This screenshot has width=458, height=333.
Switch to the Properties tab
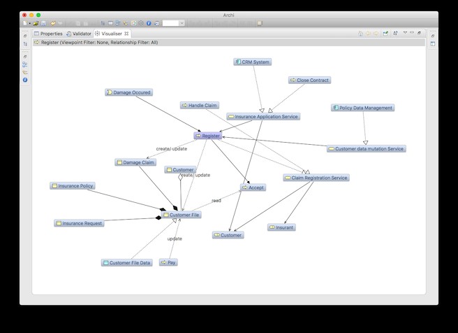pyautogui.click(x=48, y=34)
